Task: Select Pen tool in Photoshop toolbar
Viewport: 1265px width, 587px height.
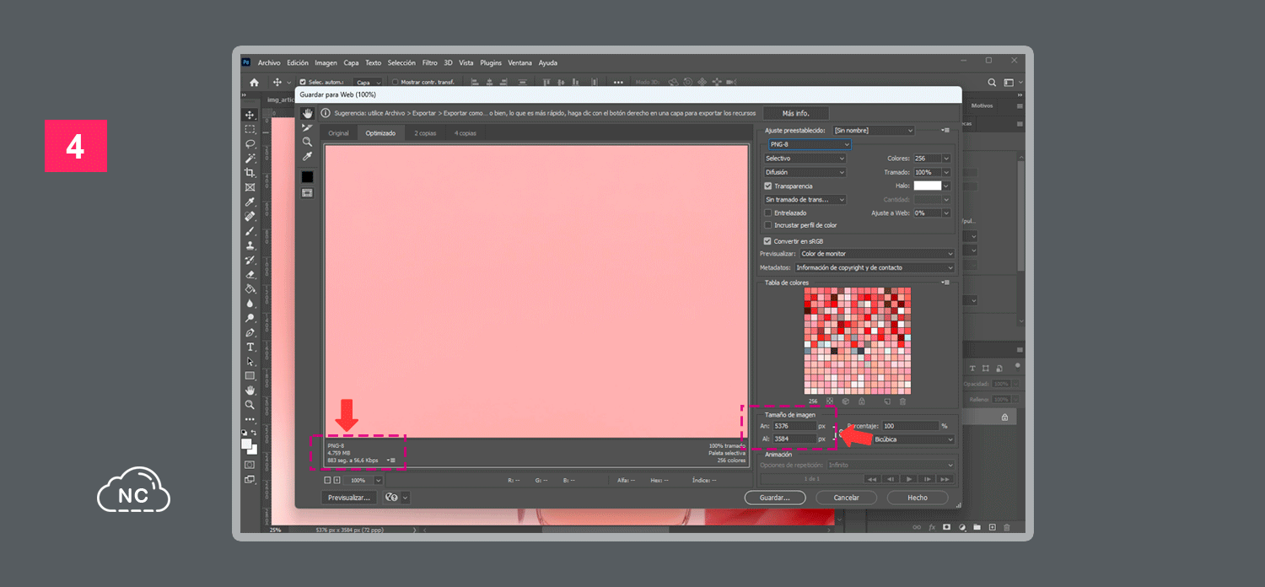Action: pos(250,332)
